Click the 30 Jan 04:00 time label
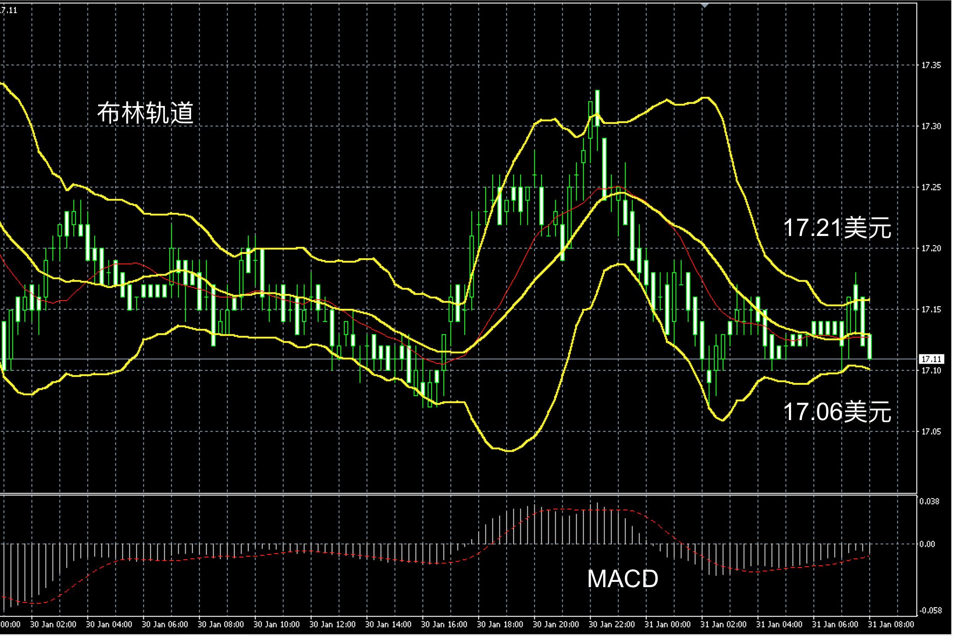 [x=109, y=625]
